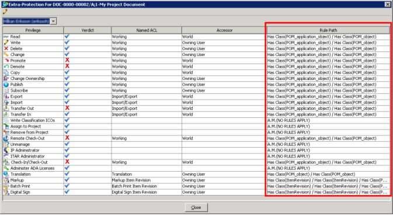Select the Publish privilege globe icon

6,85
